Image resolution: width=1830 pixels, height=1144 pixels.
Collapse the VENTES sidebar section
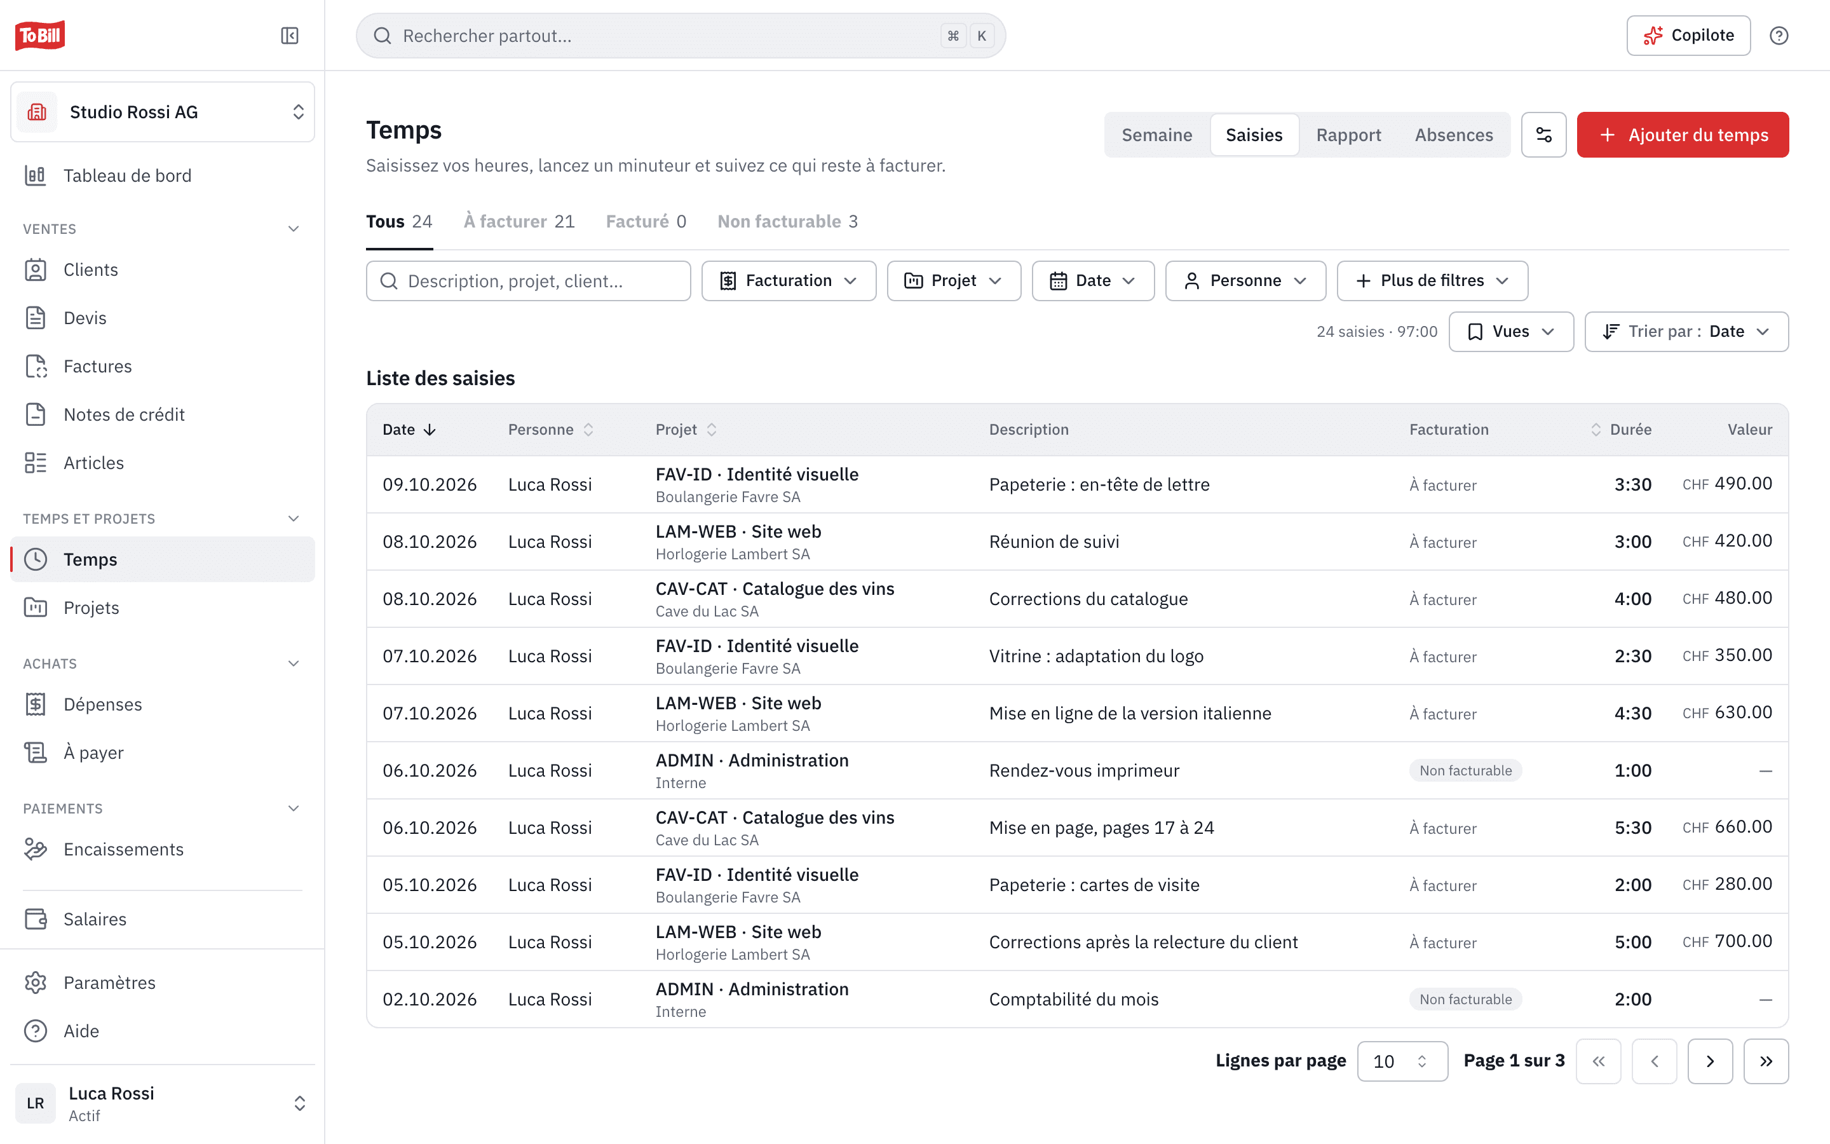click(x=294, y=229)
